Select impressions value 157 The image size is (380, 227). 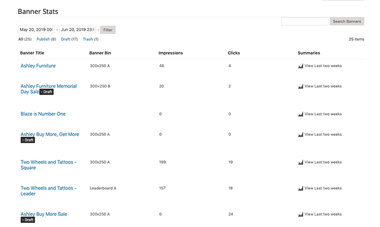point(163,188)
